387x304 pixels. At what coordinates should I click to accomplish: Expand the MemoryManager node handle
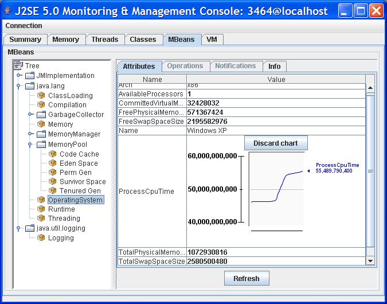click(x=30, y=134)
